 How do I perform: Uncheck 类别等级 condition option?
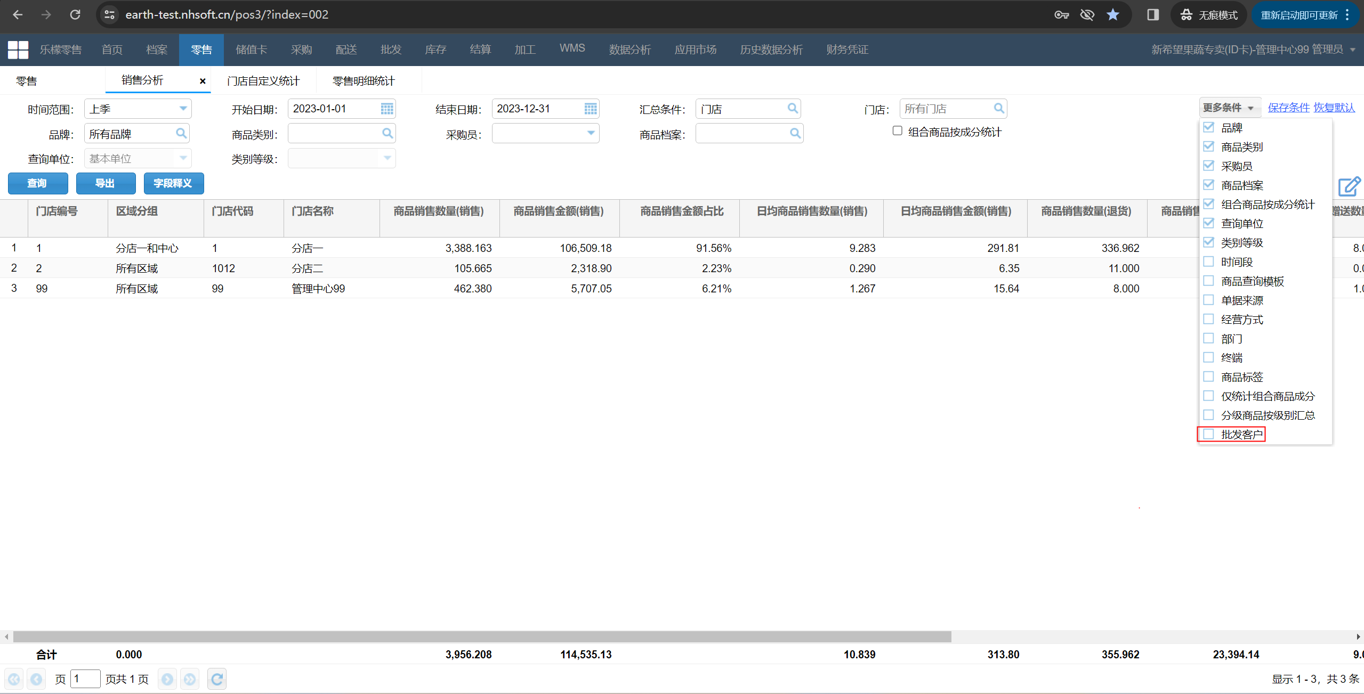pyautogui.click(x=1209, y=242)
